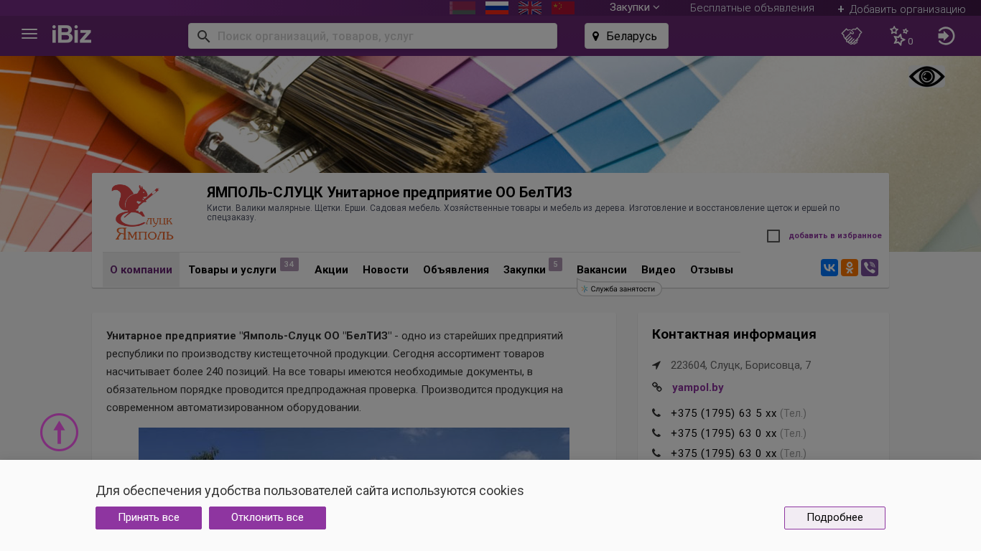Open the Беларусь region selector
This screenshot has height=551, width=981.
(626, 36)
